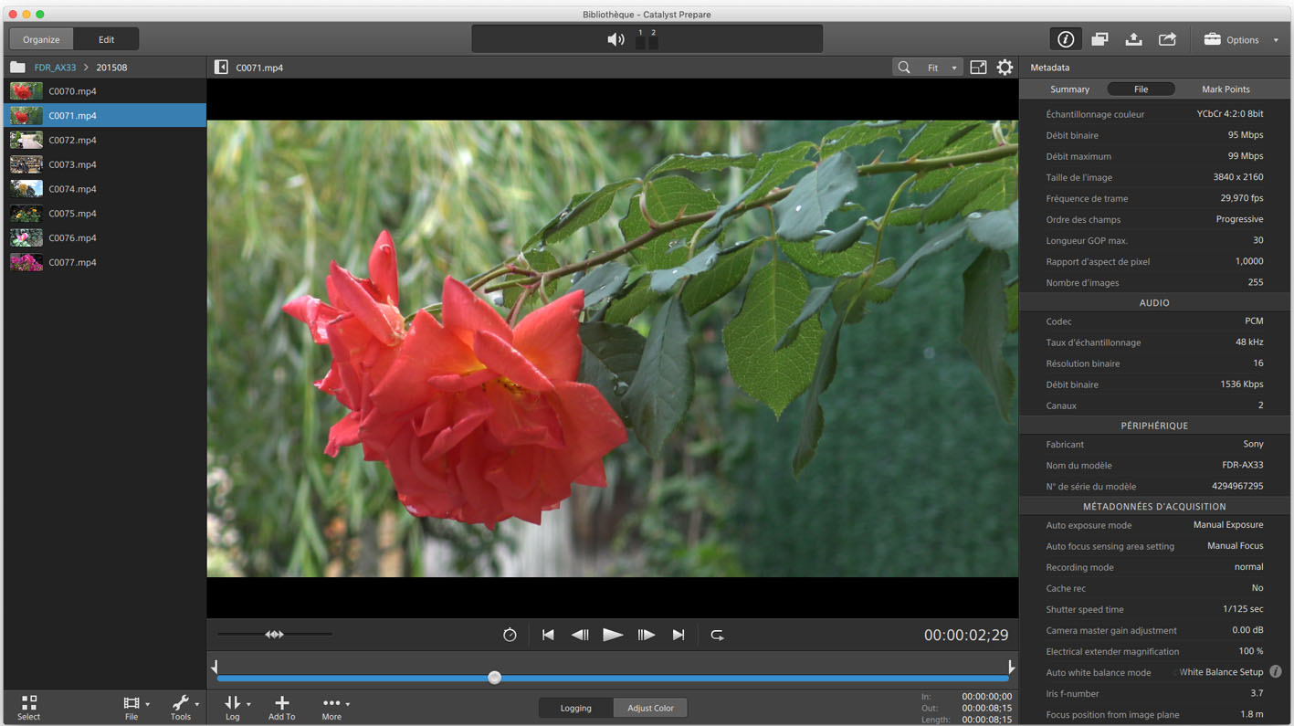1294x726 pixels.
Task: Open the Fit zoom level dropdown
Action: pos(941,68)
